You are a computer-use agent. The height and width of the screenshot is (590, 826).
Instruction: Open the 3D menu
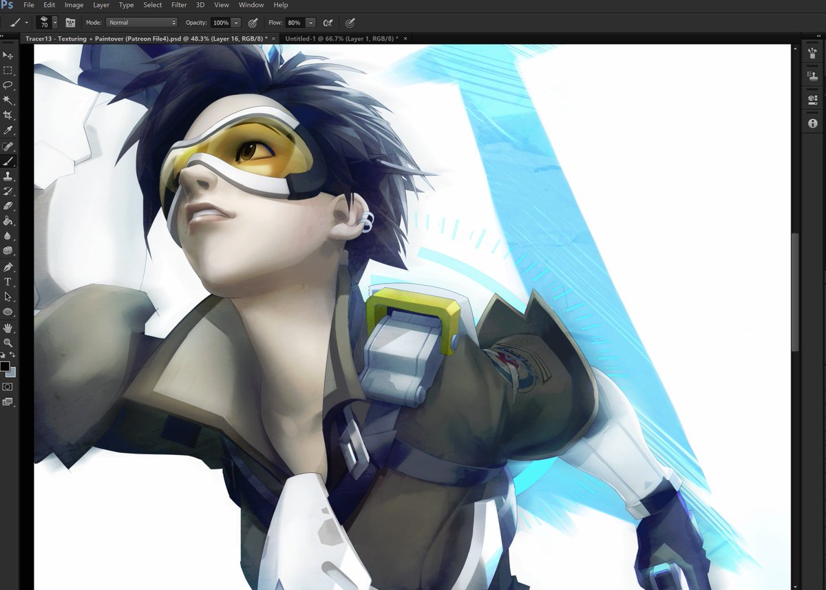200,5
